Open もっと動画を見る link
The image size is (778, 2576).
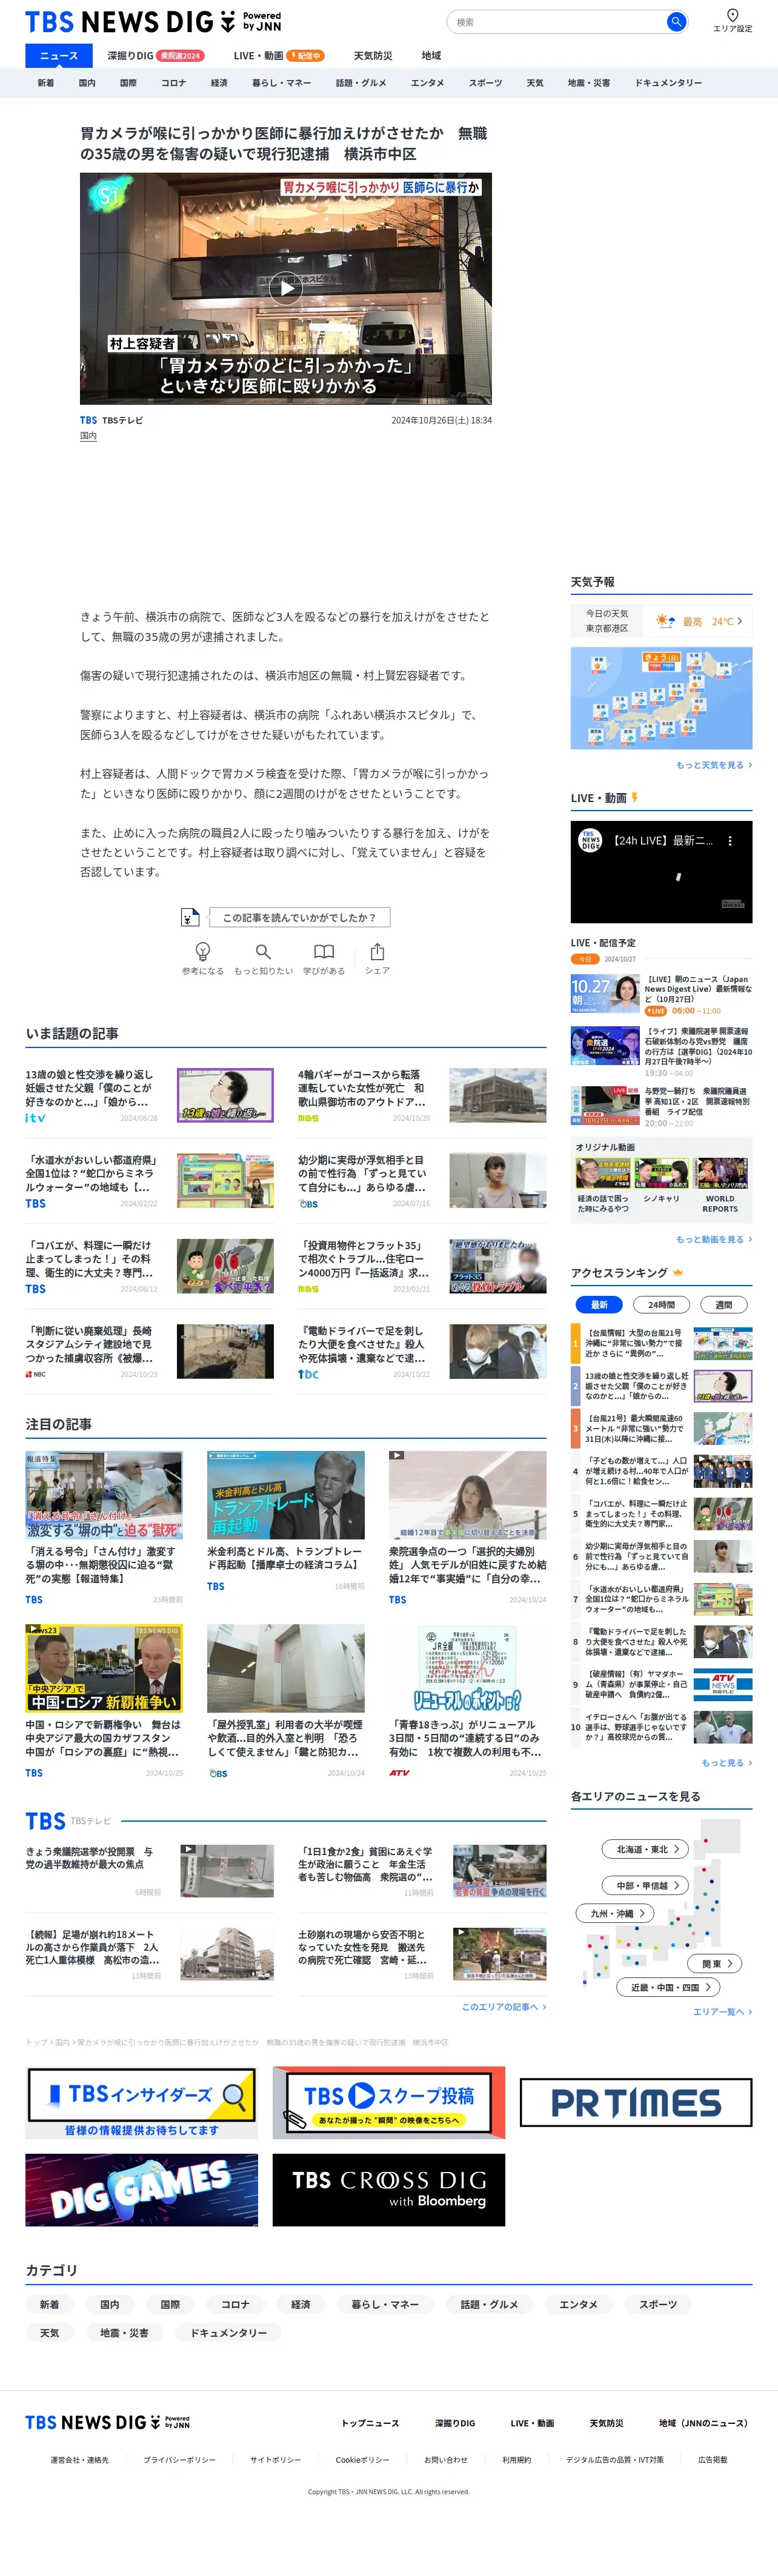tap(714, 1239)
